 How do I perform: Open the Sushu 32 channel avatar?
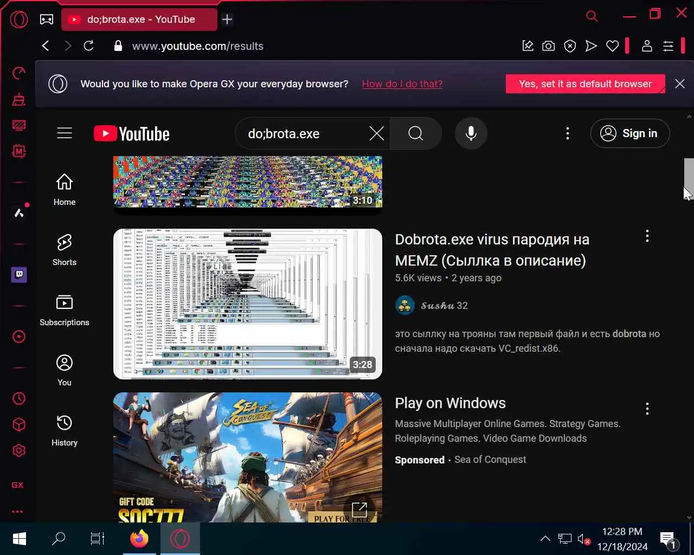[405, 305]
